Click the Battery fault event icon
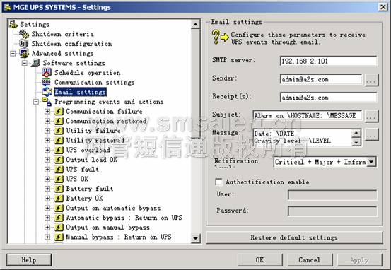This screenshot has height=270, width=391. coord(59,189)
